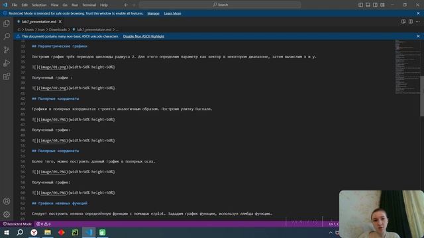Click the editor minimap overview
424x238 pixels.
click(408, 67)
